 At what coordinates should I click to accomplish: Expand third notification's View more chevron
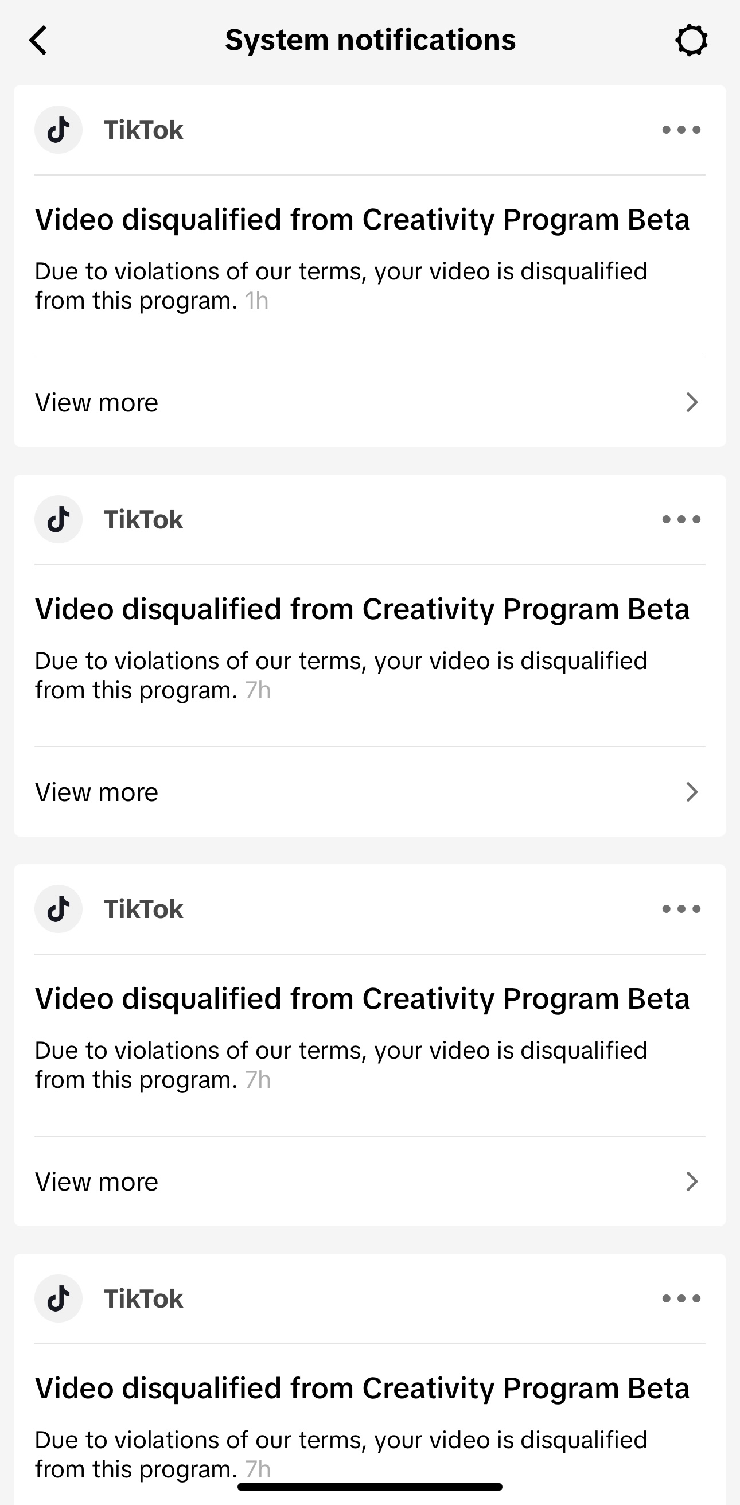tap(692, 1182)
